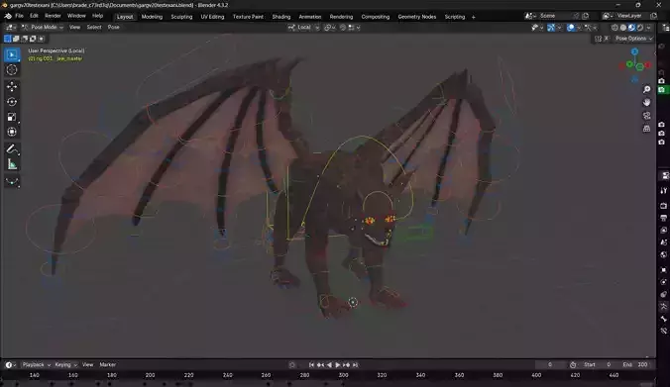
Task: Switch to Material Preview shading
Action: pyautogui.click(x=631, y=28)
